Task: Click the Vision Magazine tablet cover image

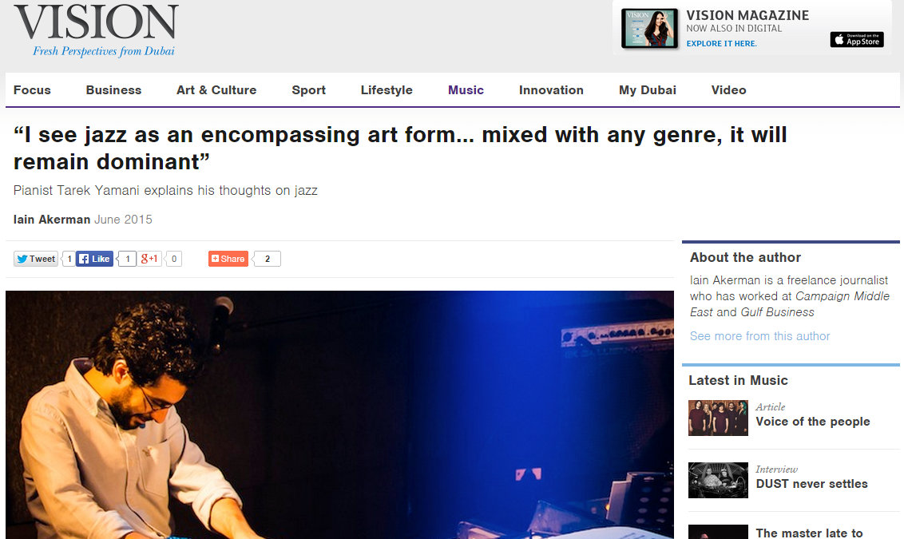Action: [x=649, y=28]
